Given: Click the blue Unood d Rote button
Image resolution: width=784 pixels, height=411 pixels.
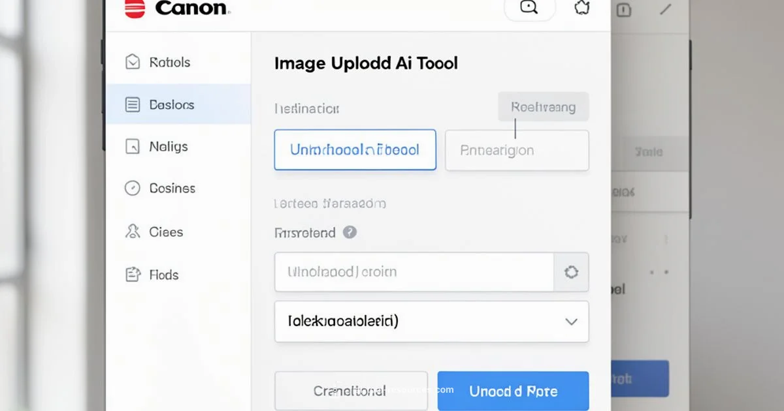Looking at the screenshot, I should pyautogui.click(x=514, y=390).
